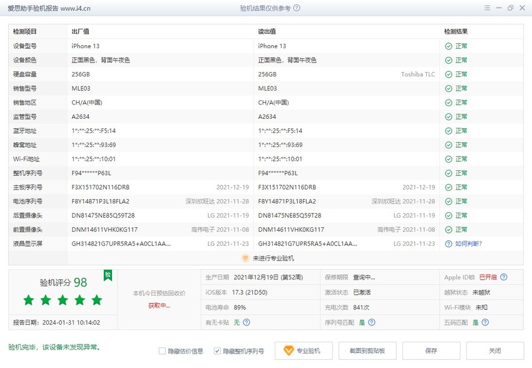Click the green check icon in Wi-Fi地址 row
The width and height of the screenshot is (532, 368).
(449, 160)
